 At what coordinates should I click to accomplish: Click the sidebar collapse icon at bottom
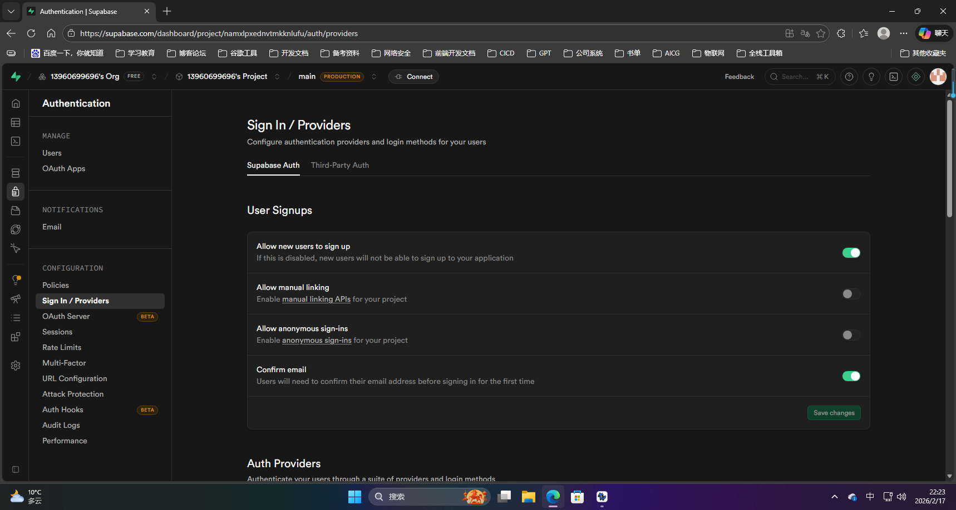(16, 469)
